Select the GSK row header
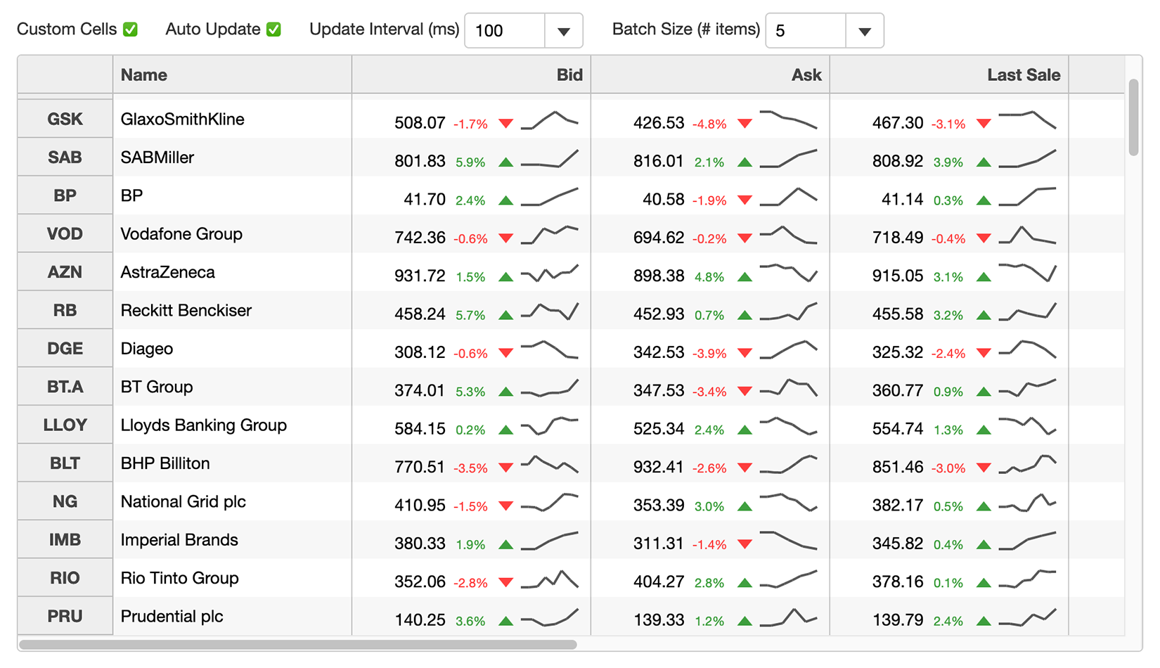This screenshot has width=1160, height=668. point(65,119)
